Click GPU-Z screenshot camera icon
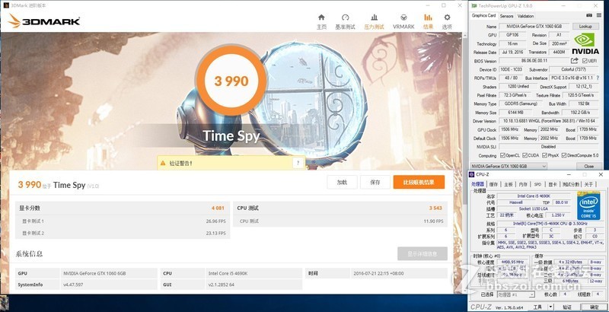Image resolution: width=609 pixels, height=312 pixels. point(589,15)
